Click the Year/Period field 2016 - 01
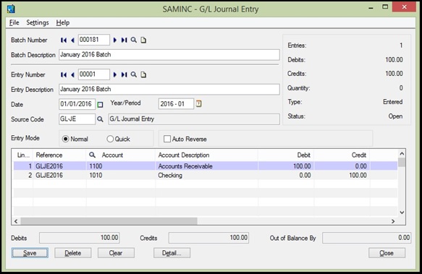Viewport: 422px width, 274px height. (176, 104)
